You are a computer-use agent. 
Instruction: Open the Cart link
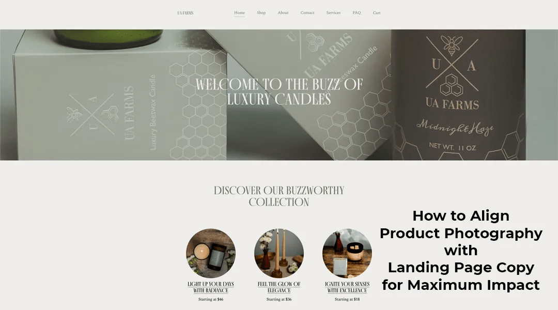[x=377, y=13]
